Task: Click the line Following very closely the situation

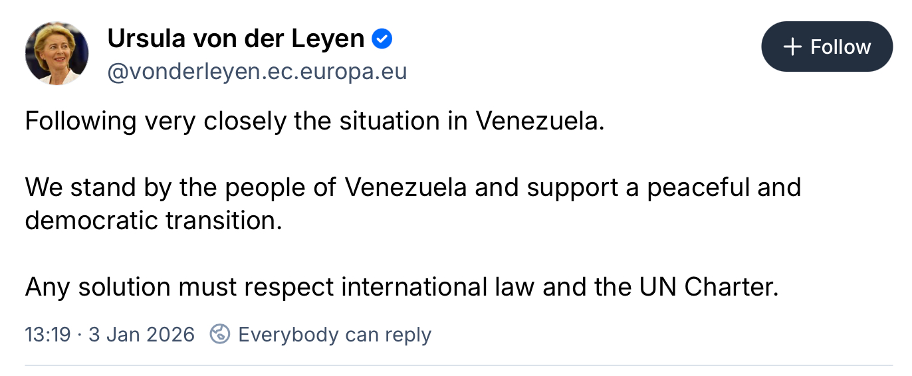Action: [314, 122]
